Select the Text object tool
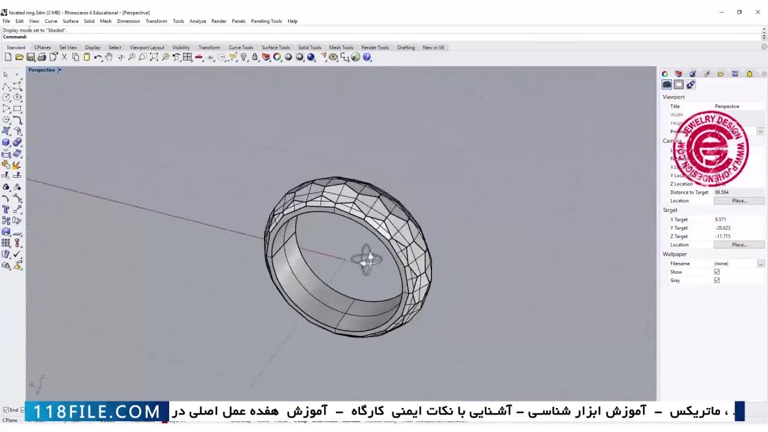The width and height of the screenshot is (768, 432). 6,209
